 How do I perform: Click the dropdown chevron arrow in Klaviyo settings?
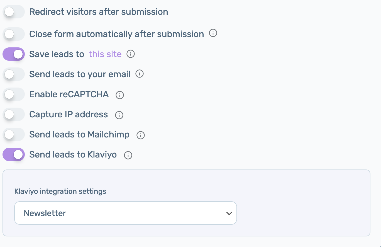tap(229, 214)
